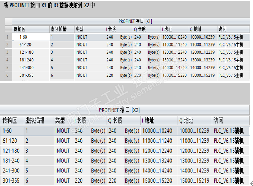The width and height of the screenshot is (253, 186).
Task: Select '61-120' transfer area in X1 table
Action: [26, 45]
